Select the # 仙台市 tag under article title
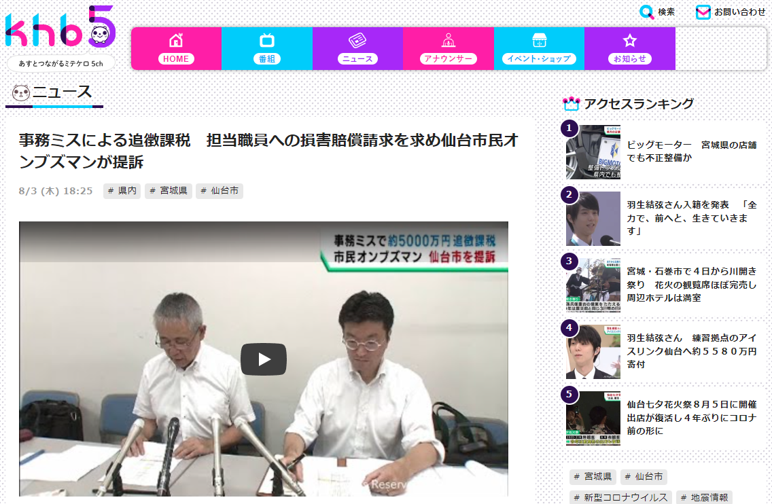This screenshot has width=772, height=504. point(220,191)
